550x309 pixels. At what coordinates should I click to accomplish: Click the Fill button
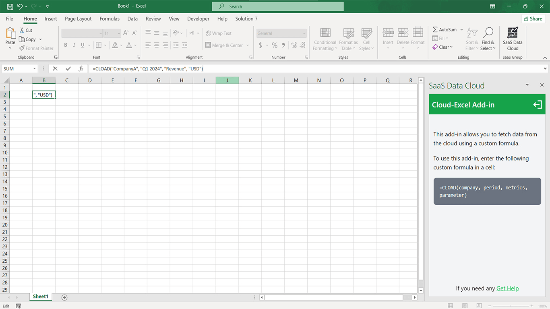tap(440, 39)
